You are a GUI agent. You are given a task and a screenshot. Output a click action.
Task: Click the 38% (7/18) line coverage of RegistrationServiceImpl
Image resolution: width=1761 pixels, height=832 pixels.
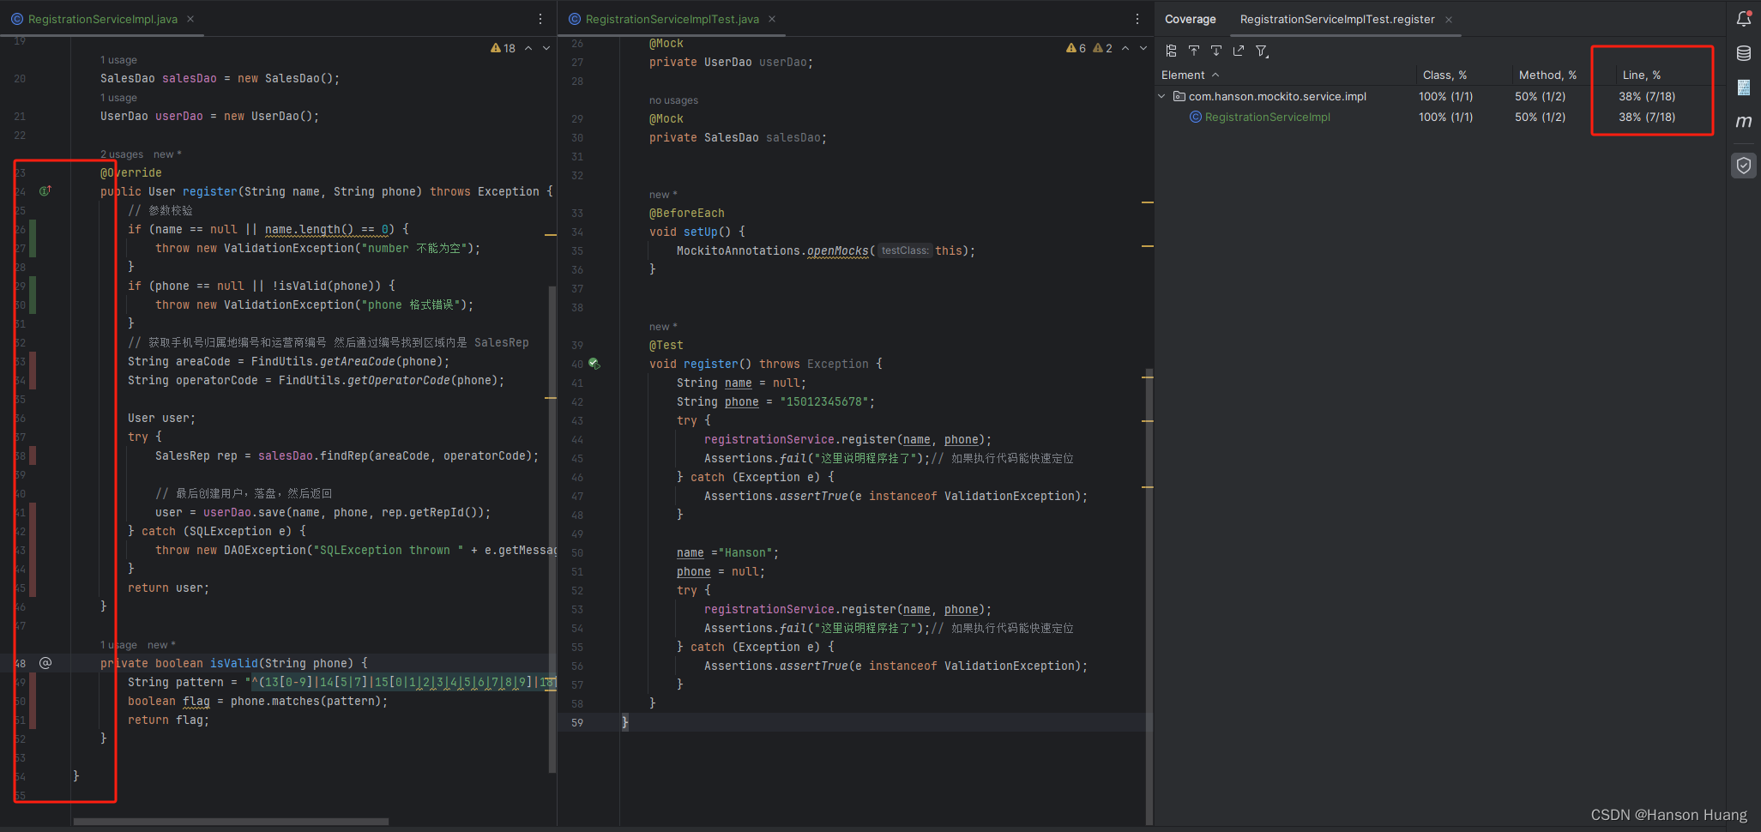point(1647,117)
